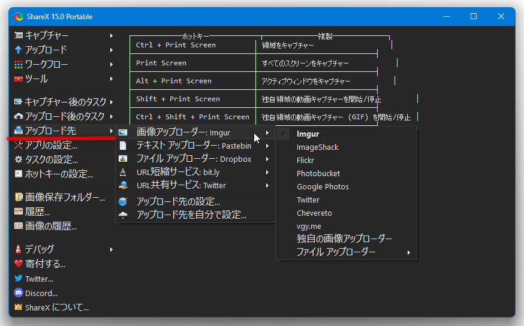Click the タスクの設定 gear icon
524x326 pixels.
click(x=19, y=159)
